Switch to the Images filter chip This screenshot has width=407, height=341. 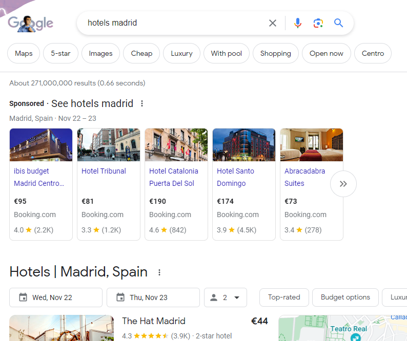coord(100,53)
